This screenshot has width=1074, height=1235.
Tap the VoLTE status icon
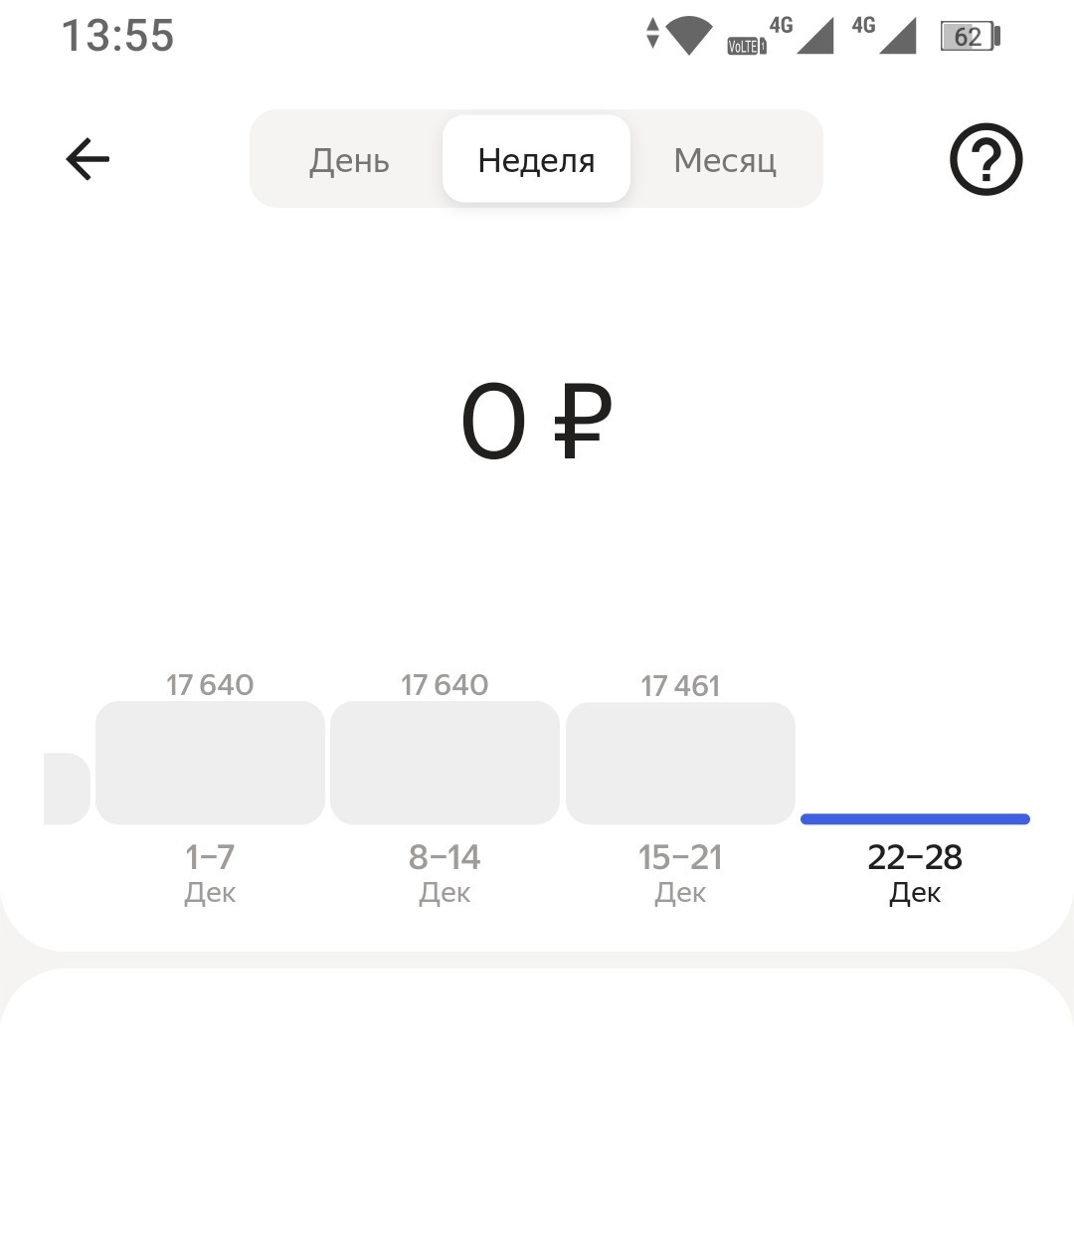coord(747,46)
